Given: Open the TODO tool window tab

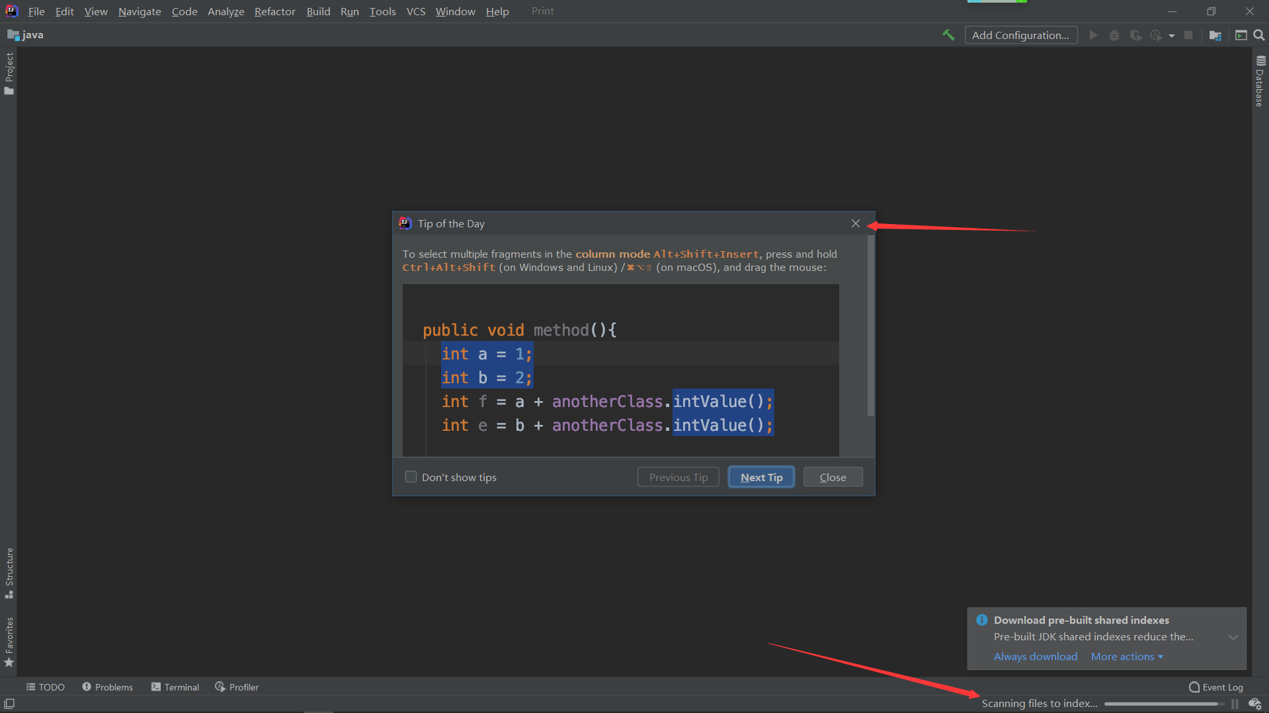Looking at the screenshot, I should click(x=45, y=687).
